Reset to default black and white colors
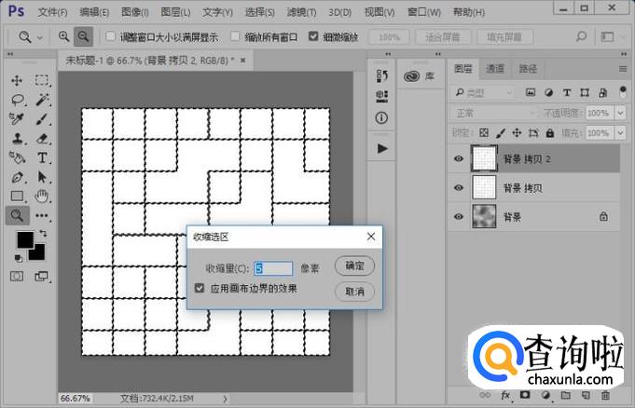 point(18,258)
